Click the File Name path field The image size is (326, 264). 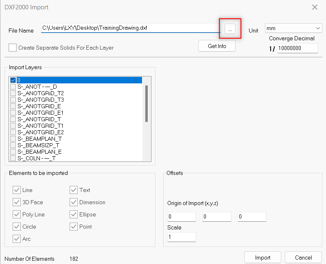point(130,28)
